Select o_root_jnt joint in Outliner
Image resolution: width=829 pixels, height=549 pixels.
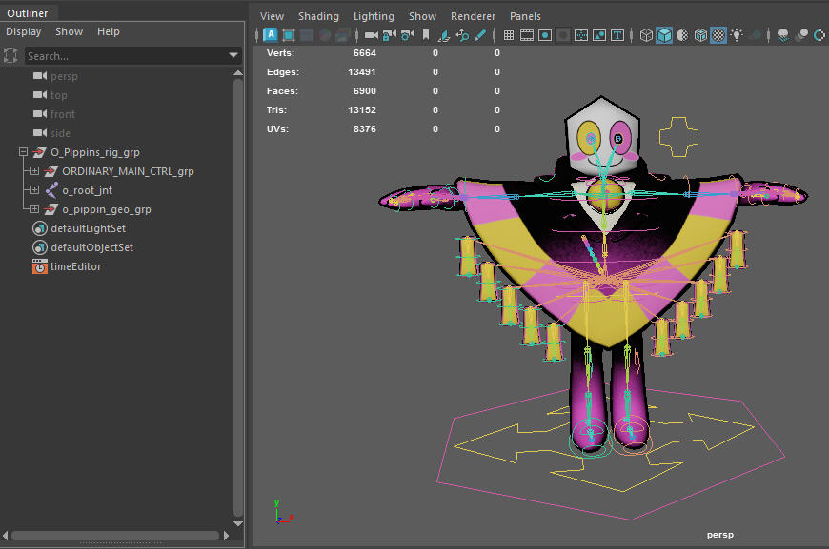click(88, 190)
